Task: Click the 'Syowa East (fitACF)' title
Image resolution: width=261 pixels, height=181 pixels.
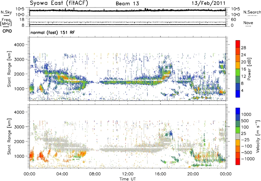Action: coord(59,3)
